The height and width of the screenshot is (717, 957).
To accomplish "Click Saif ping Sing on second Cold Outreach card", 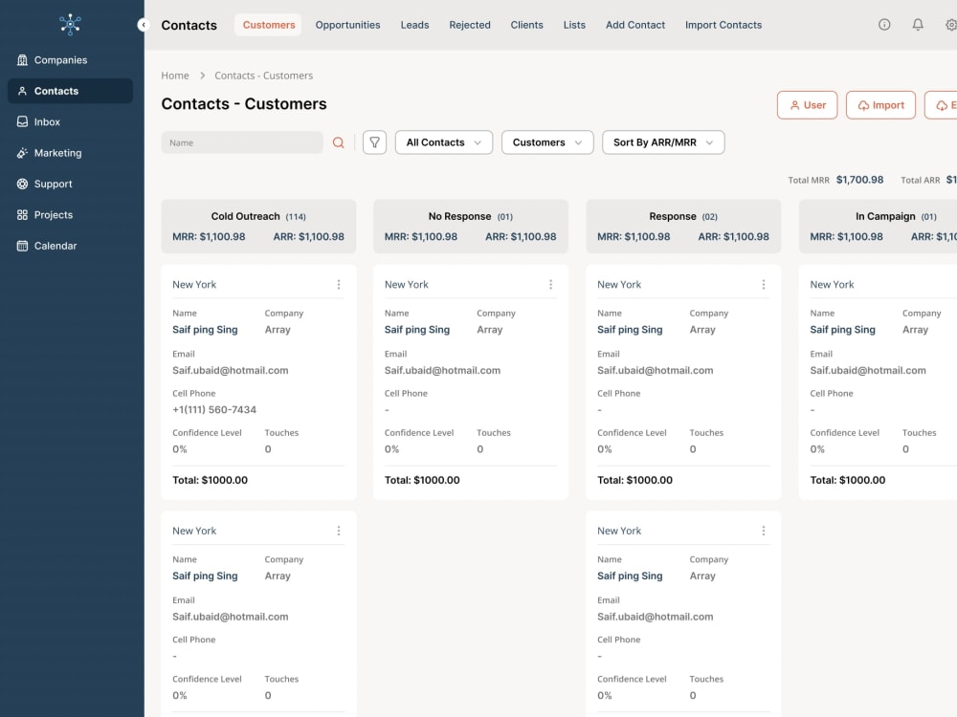I will tap(205, 576).
